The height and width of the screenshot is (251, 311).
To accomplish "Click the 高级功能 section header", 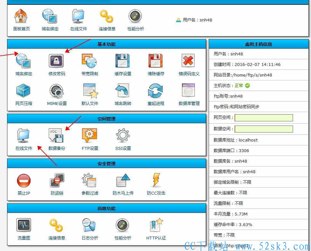I will (107, 208).
